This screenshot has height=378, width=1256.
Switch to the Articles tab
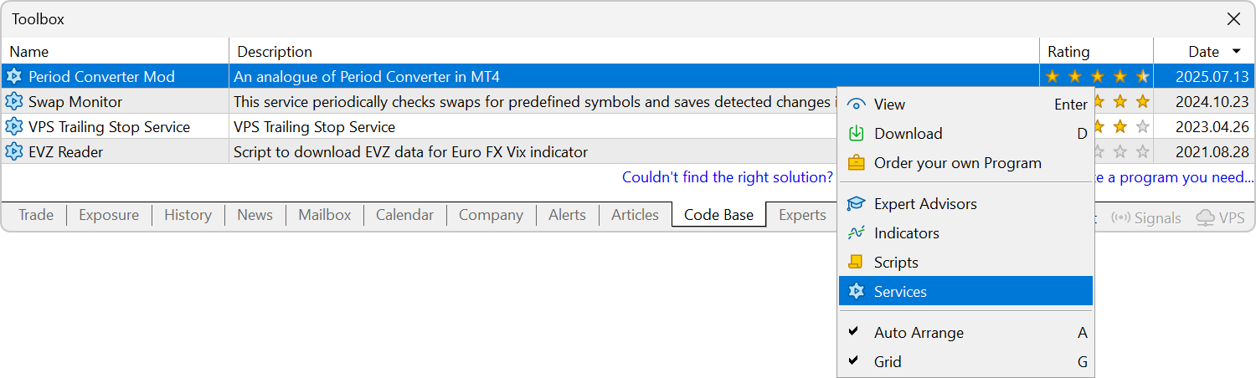click(x=635, y=215)
